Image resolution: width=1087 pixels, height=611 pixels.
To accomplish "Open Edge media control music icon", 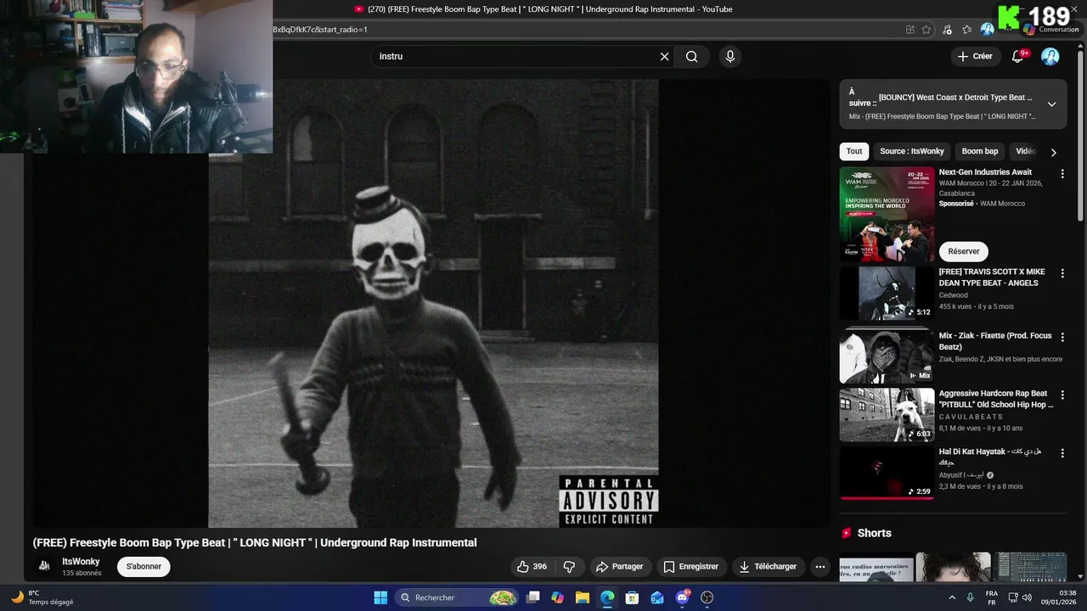I will tap(948, 29).
